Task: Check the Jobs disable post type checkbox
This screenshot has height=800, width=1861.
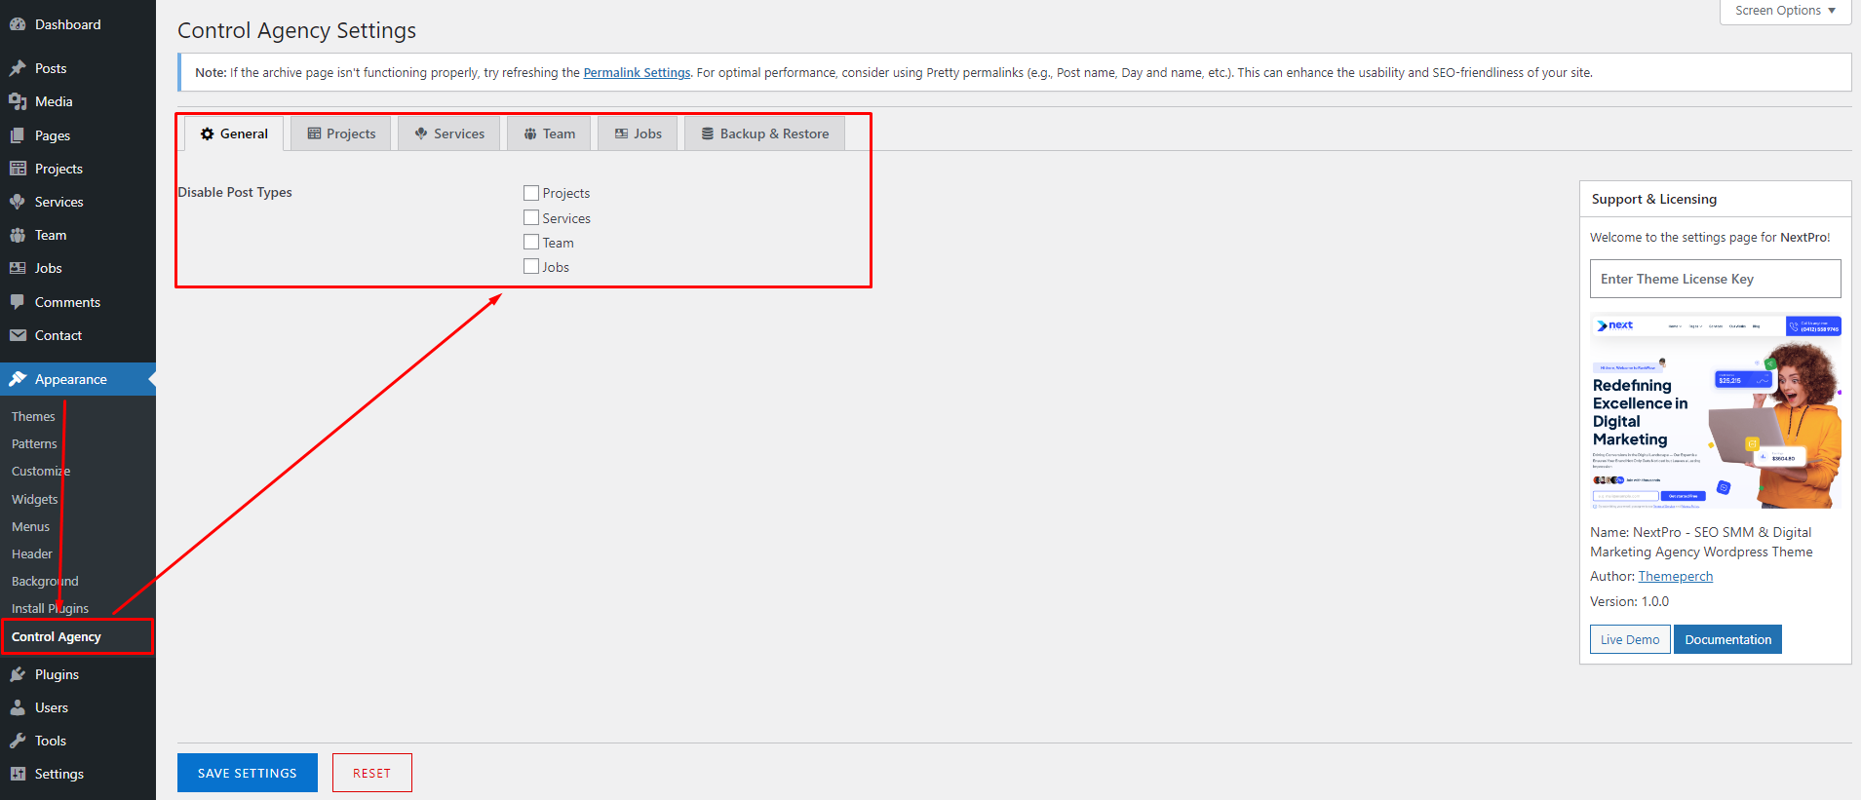Action: coord(531,266)
